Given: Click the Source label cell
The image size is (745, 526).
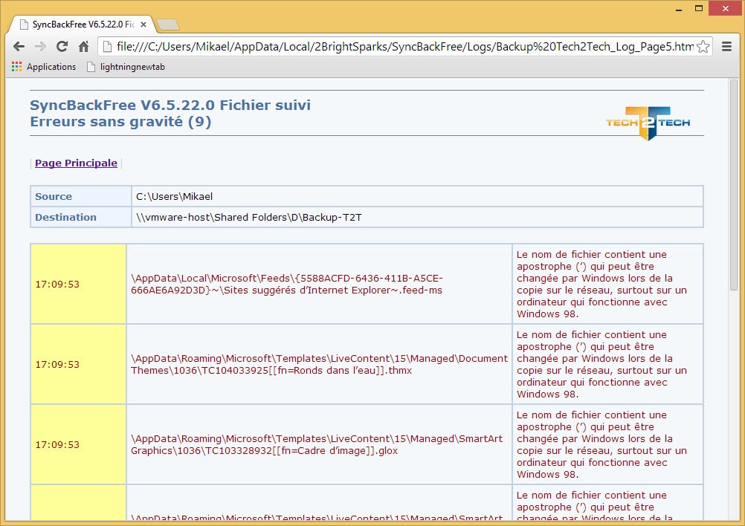Looking at the screenshot, I should point(81,197).
